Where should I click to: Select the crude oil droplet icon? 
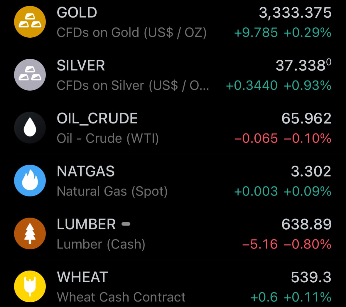[30, 128]
